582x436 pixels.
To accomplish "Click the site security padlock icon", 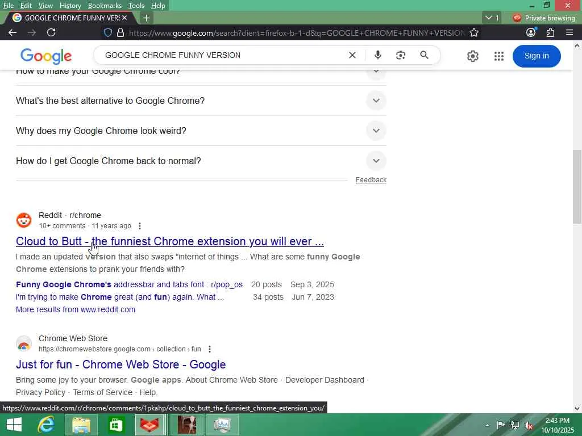I will (120, 32).
